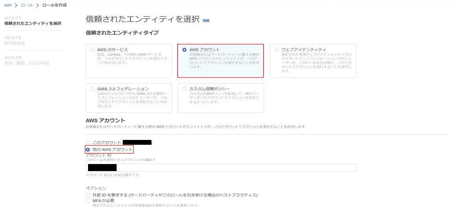Viewport: 459px width, 211px height.
Task: Click the ステップ 2 label
Action: pos(13,38)
